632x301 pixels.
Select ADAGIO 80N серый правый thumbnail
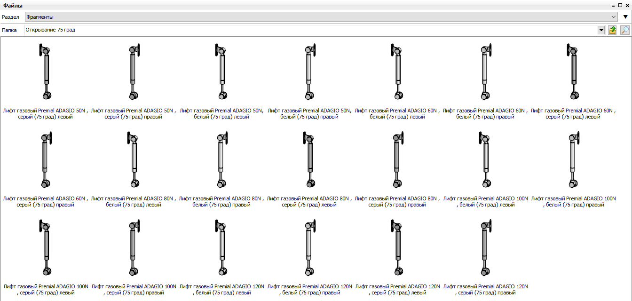tap(397, 159)
